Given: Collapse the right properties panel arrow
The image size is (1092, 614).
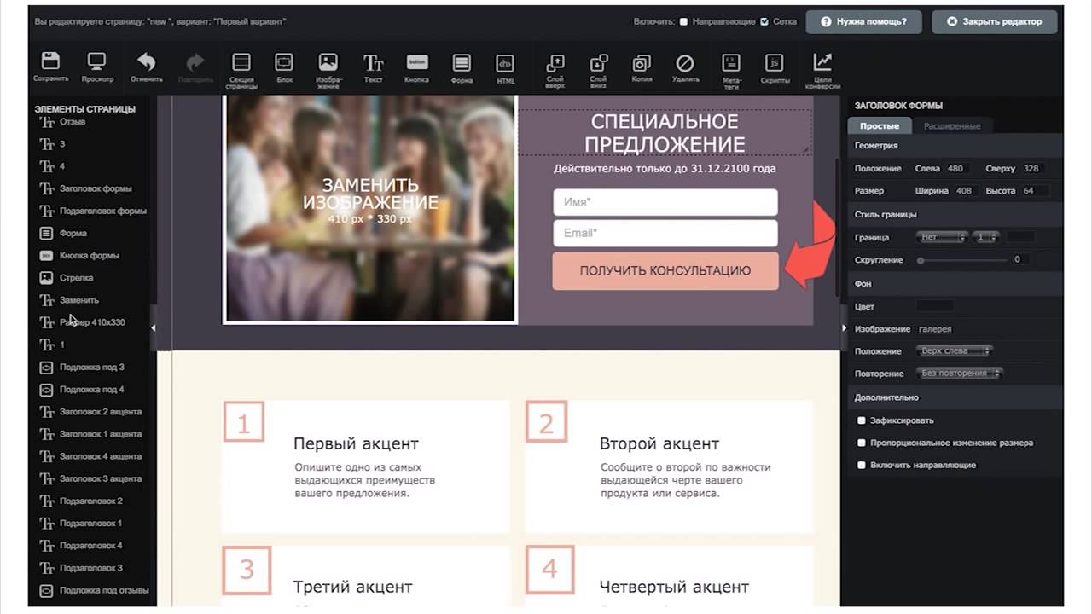Looking at the screenshot, I should point(844,327).
